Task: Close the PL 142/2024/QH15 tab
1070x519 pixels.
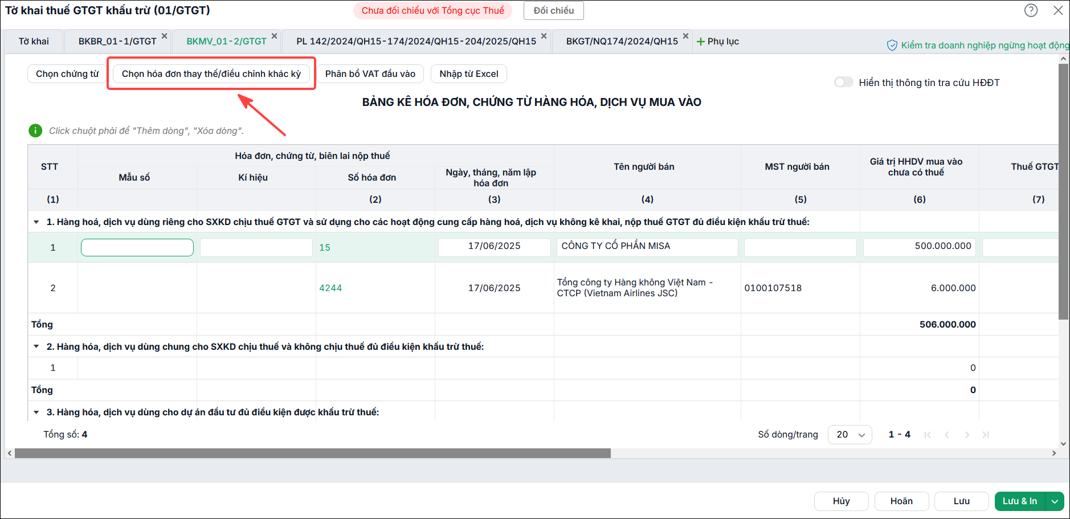Action: 544,36
